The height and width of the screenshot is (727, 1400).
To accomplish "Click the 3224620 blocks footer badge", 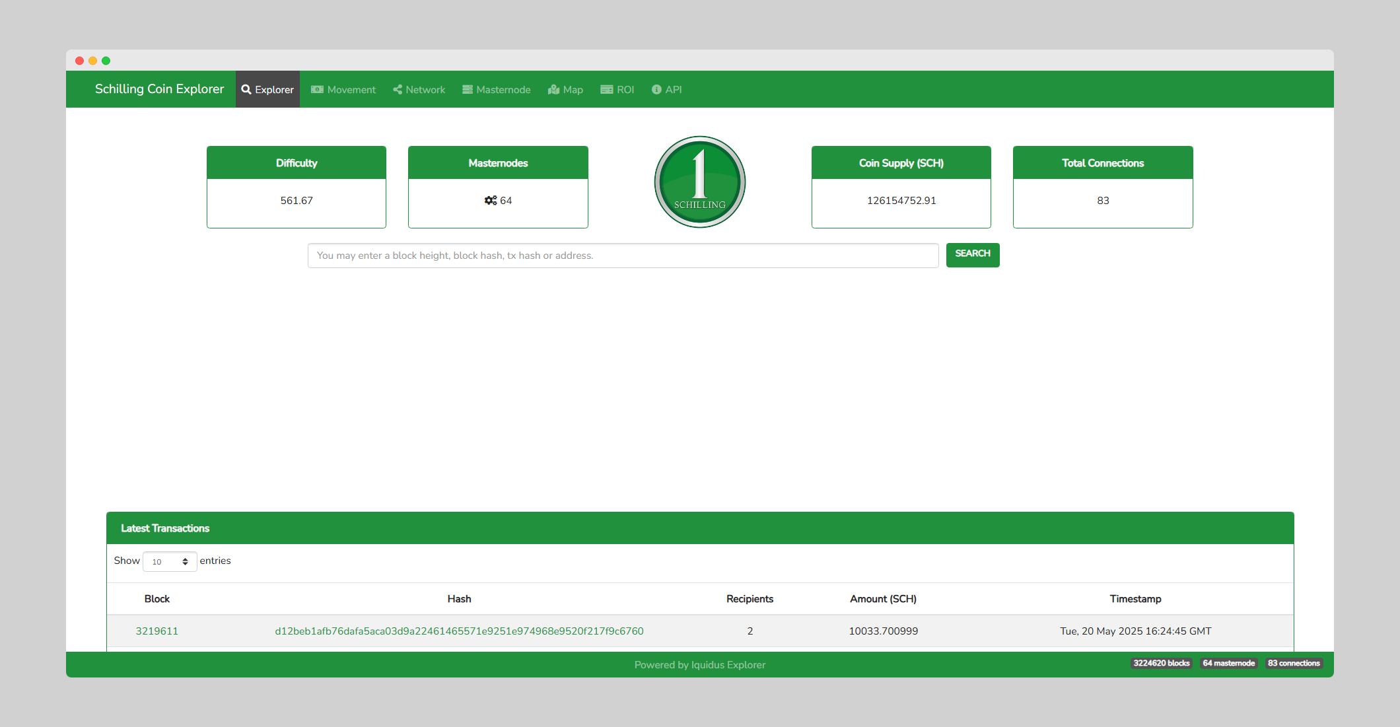I will (1161, 664).
